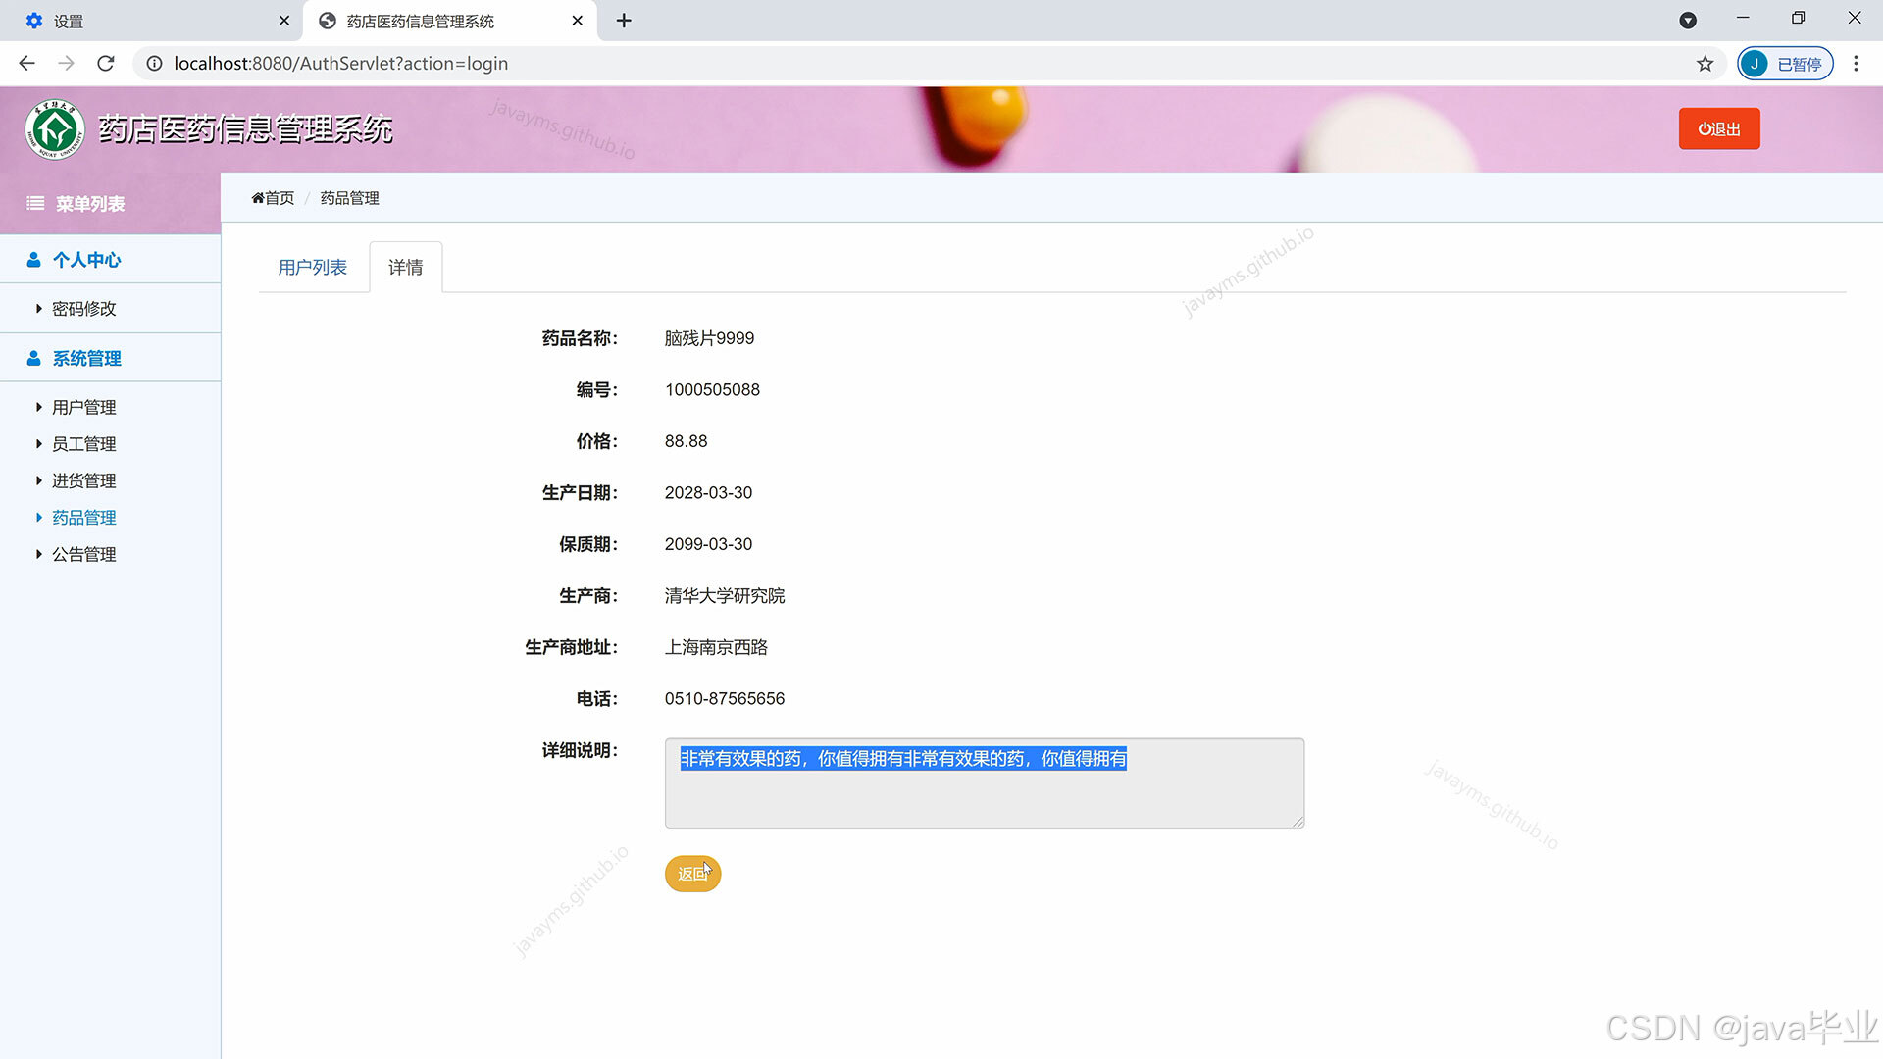The width and height of the screenshot is (1883, 1059).
Task: Click the 生产日期 value 2028-03-30
Action: [x=708, y=492]
